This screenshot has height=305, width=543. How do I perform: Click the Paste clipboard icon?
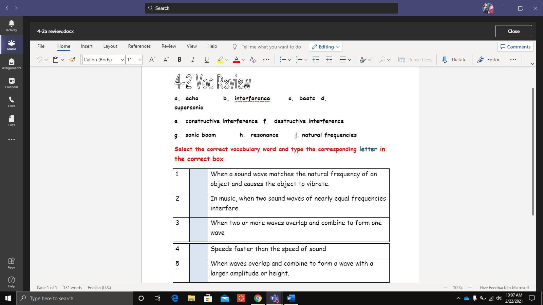[55, 60]
